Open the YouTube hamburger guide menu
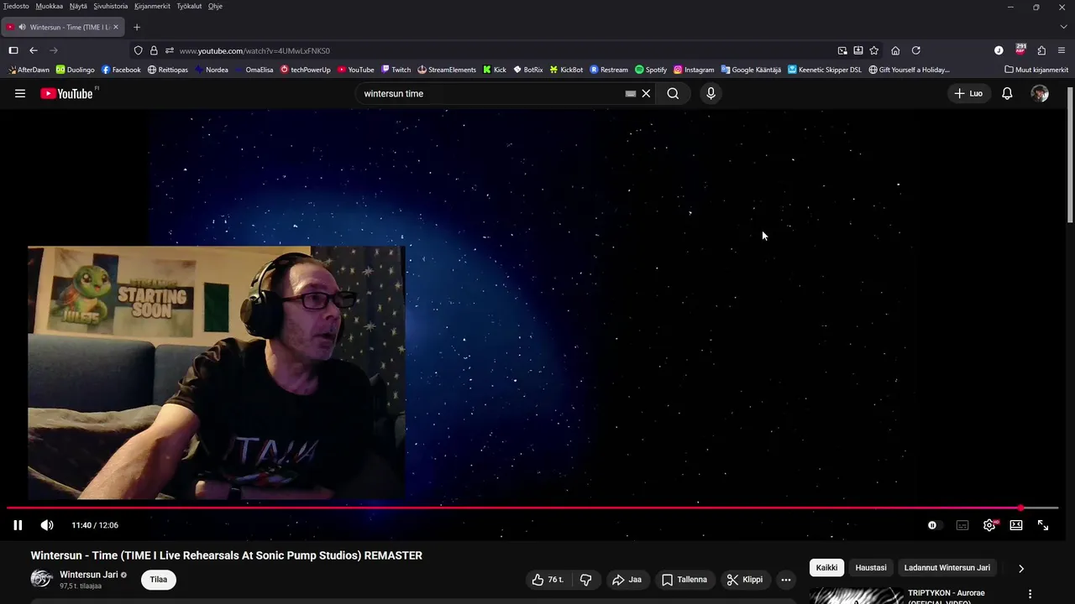The height and width of the screenshot is (604, 1075). pyautogui.click(x=20, y=93)
